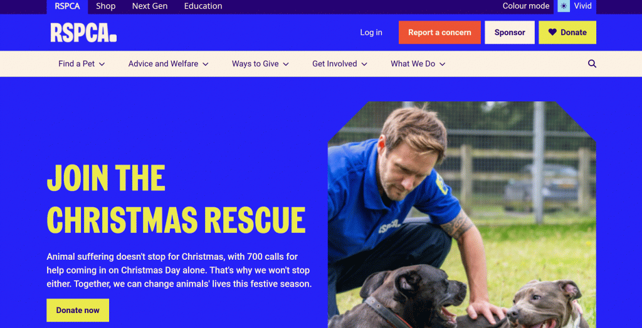This screenshot has height=328, width=642.
Task: Click the Report a concern button
Action: (x=439, y=33)
